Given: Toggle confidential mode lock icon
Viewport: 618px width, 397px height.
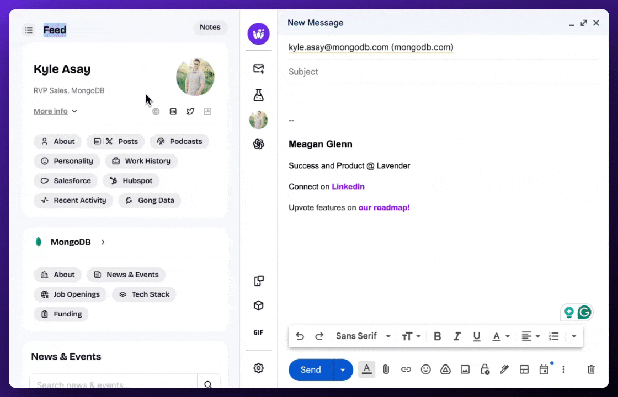Looking at the screenshot, I should 485,369.
